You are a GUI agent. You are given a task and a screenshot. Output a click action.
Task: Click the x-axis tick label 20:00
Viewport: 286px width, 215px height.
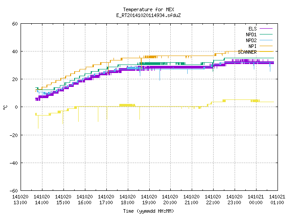coord(170,202)
